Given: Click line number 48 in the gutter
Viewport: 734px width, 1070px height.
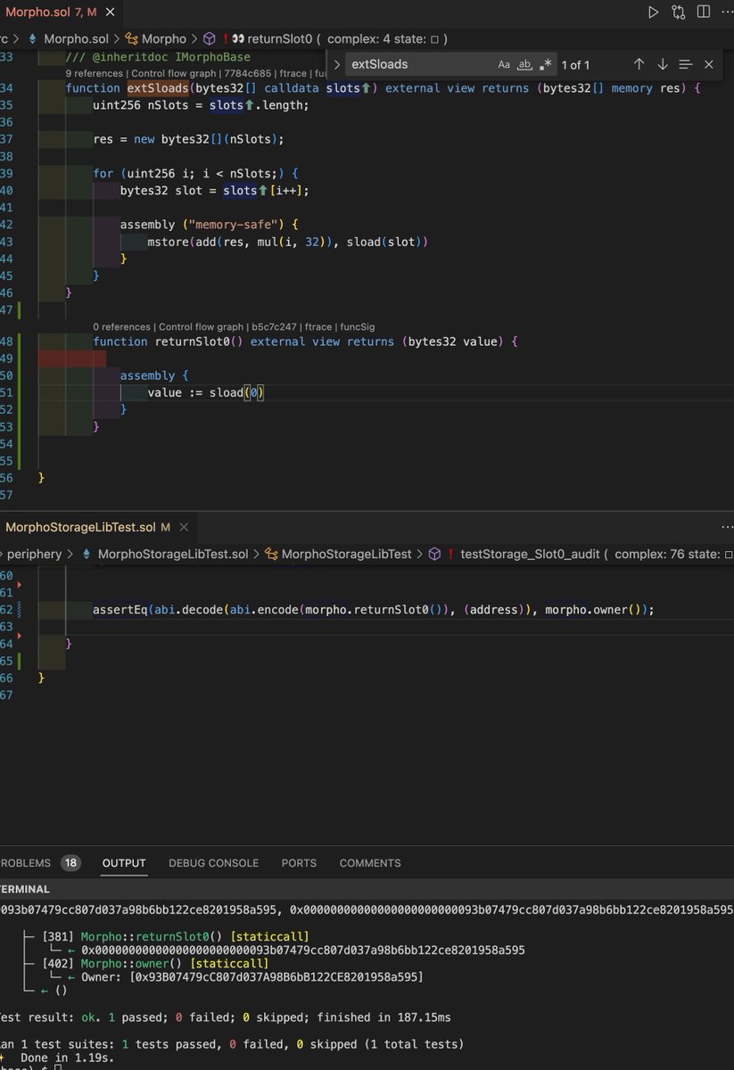Looking at the screenshot, I should click(6, 342).
